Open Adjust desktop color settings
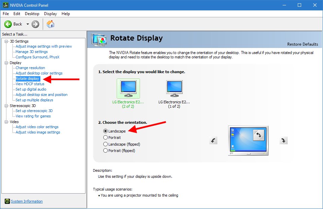323x209 pixels. click(x=39, y=73)
